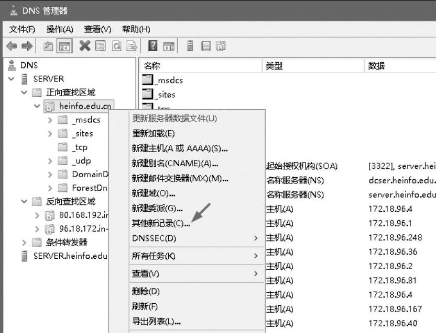
Task: Collapse the 反向查找区域 node
Action: (24, 201)
